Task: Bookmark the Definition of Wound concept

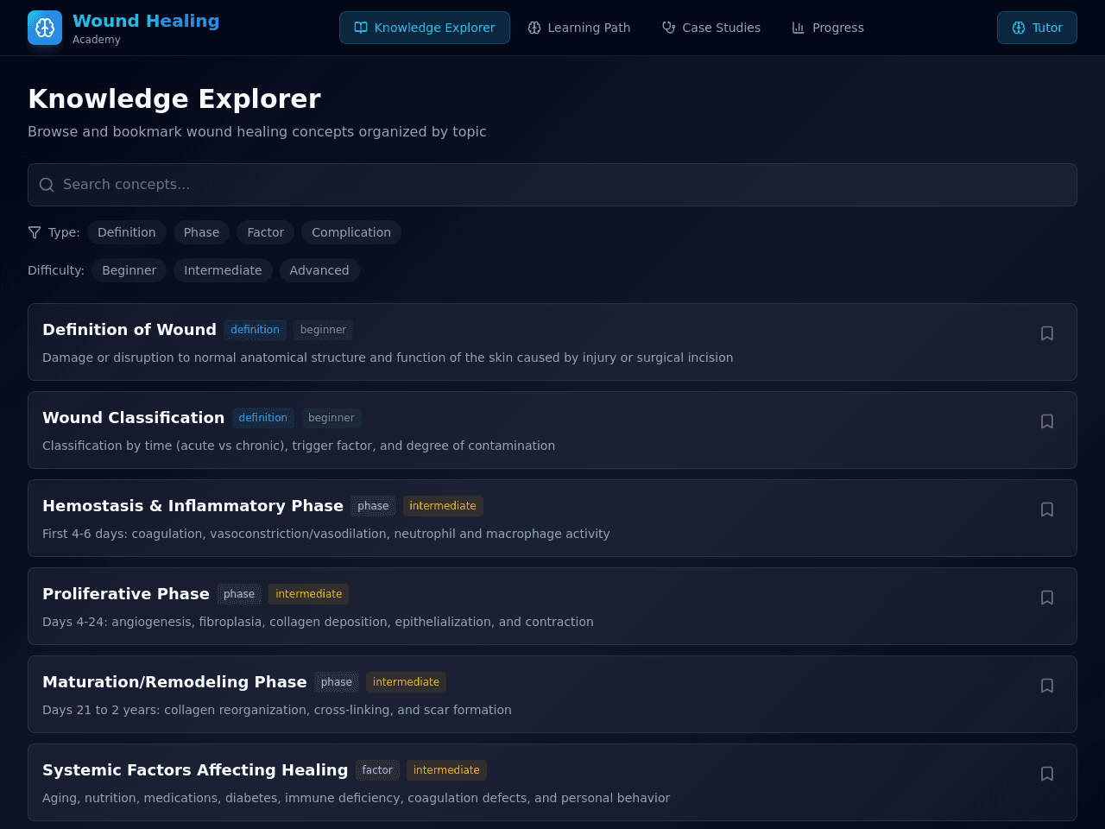Action: point(1047,333)
